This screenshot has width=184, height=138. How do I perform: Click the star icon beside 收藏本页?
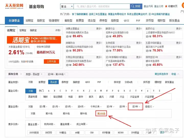click(166, 6)
